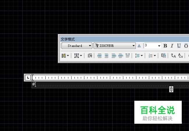This screenshot has width=189, height=131.
Task: Open the ISOCPEUR font dropdown
Action: [x=115, y=46]
